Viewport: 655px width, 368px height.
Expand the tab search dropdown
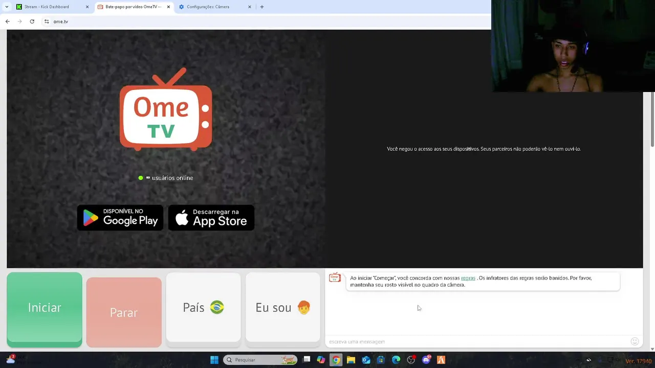pos(7,7)
